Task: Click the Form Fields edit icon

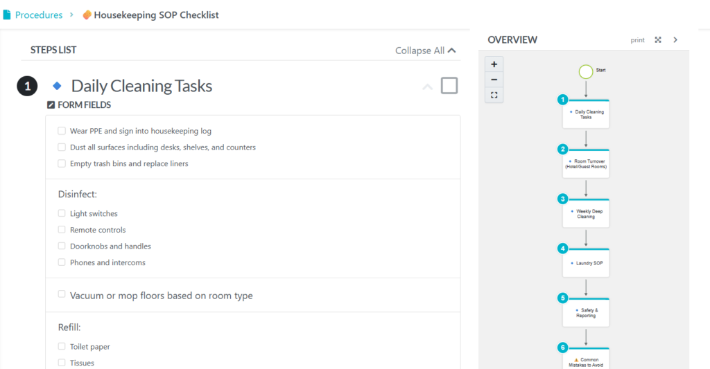Action: coord(51,105)
